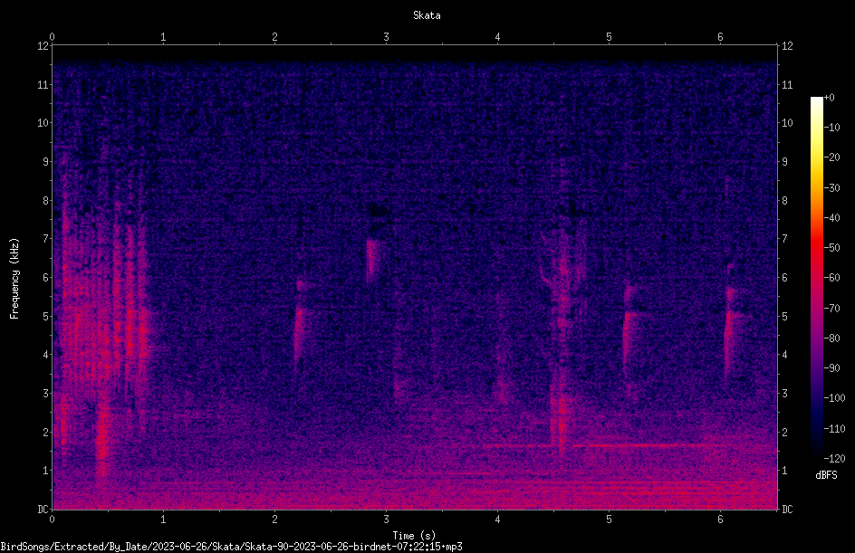Click the "1" second tick on the bottom time axis
This screenshot has height=553, width=855.
coord(163,520)
